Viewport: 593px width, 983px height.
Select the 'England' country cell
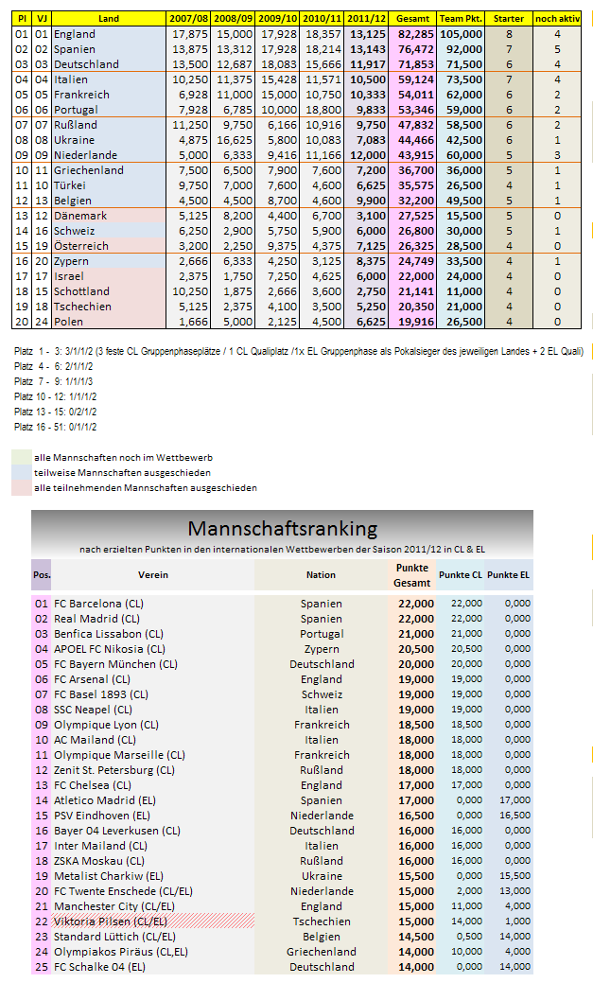click(x=109, y=34)
